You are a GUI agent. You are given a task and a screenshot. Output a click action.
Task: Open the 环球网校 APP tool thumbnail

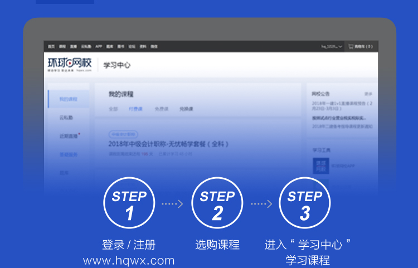[x=320, y=165]
